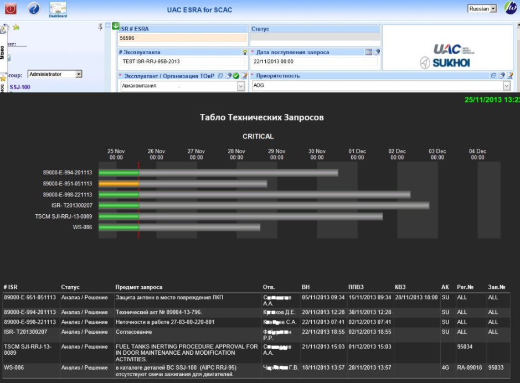Click eraser icon beside Дата поступления запроса
Image resolution: width=520 pixels, height=383 pixels.
377,52
